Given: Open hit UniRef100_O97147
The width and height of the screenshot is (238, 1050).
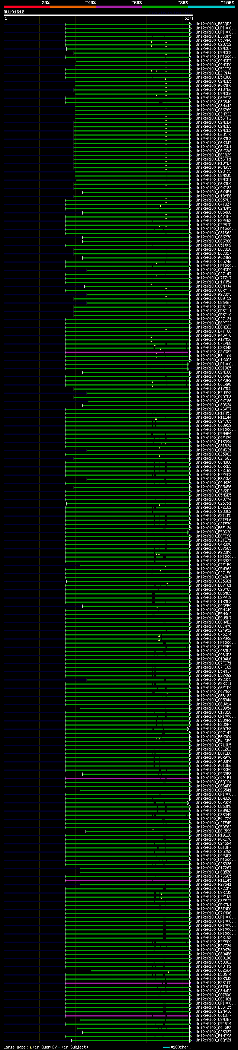Looking at the screenshot, I should 213,733.
